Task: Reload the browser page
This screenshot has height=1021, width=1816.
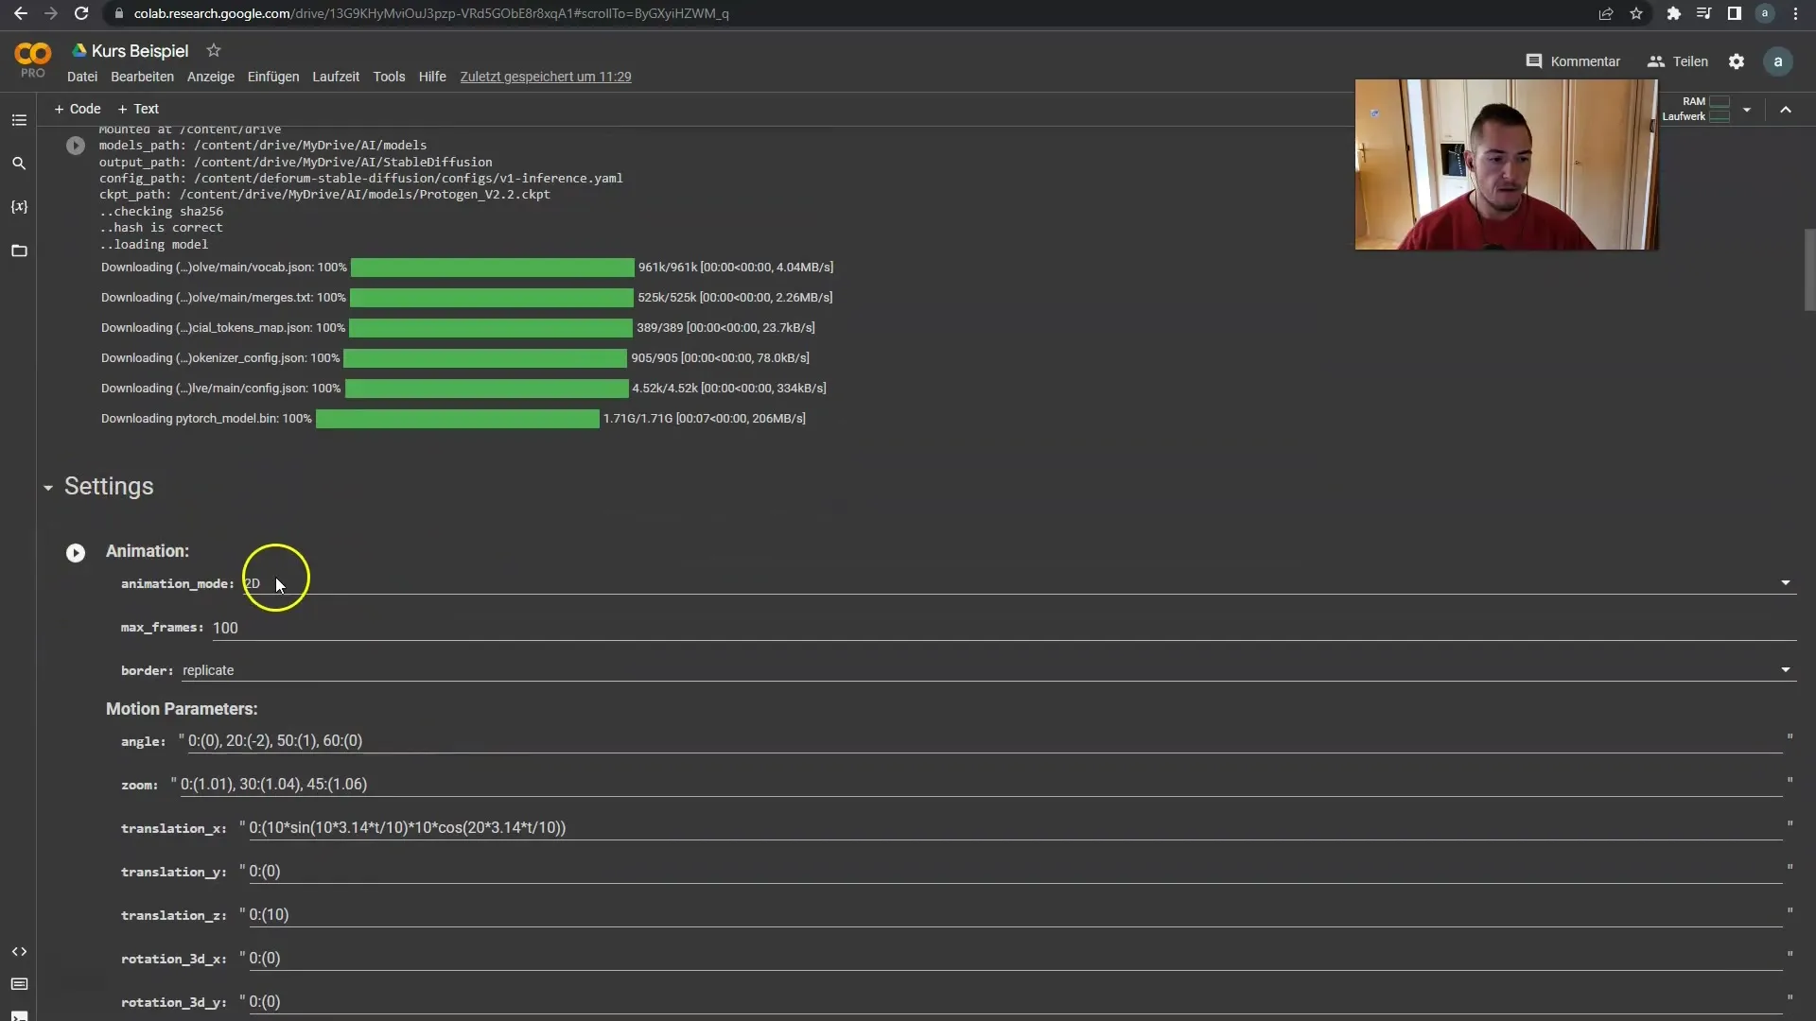Action: coord(81,13)
